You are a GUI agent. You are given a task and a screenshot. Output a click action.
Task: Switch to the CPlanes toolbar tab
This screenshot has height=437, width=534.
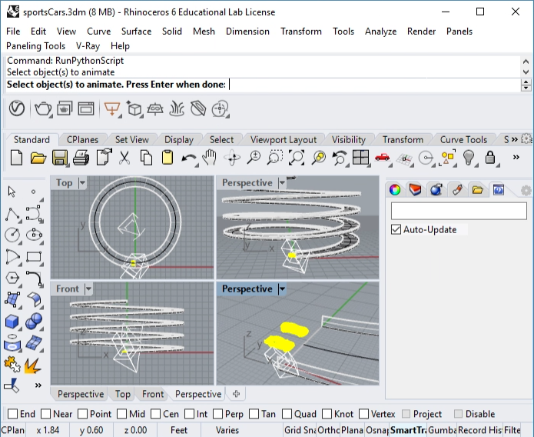pyautogui.click(x=82, y=139)
